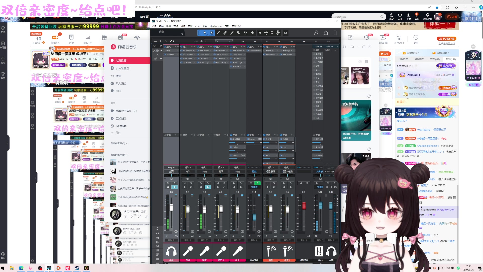Open the Mix FX dropdown arrow
This screenshot has width=483, height=272.
(338, 46)
